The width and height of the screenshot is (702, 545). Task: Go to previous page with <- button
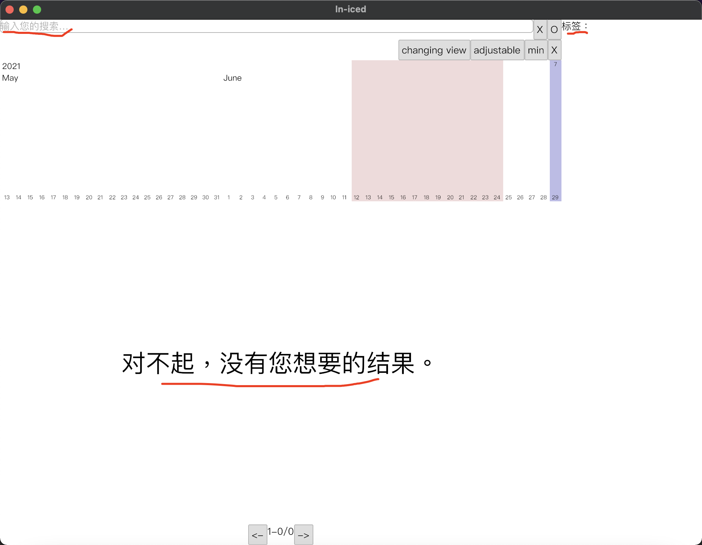click(x=257, y=535)
